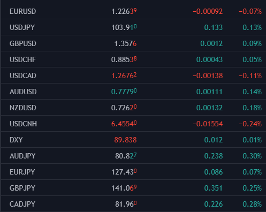Click the EURJPY ticker
Image resolution: width=266 pixels, height=212 pixels.
[x=22, y=172]
